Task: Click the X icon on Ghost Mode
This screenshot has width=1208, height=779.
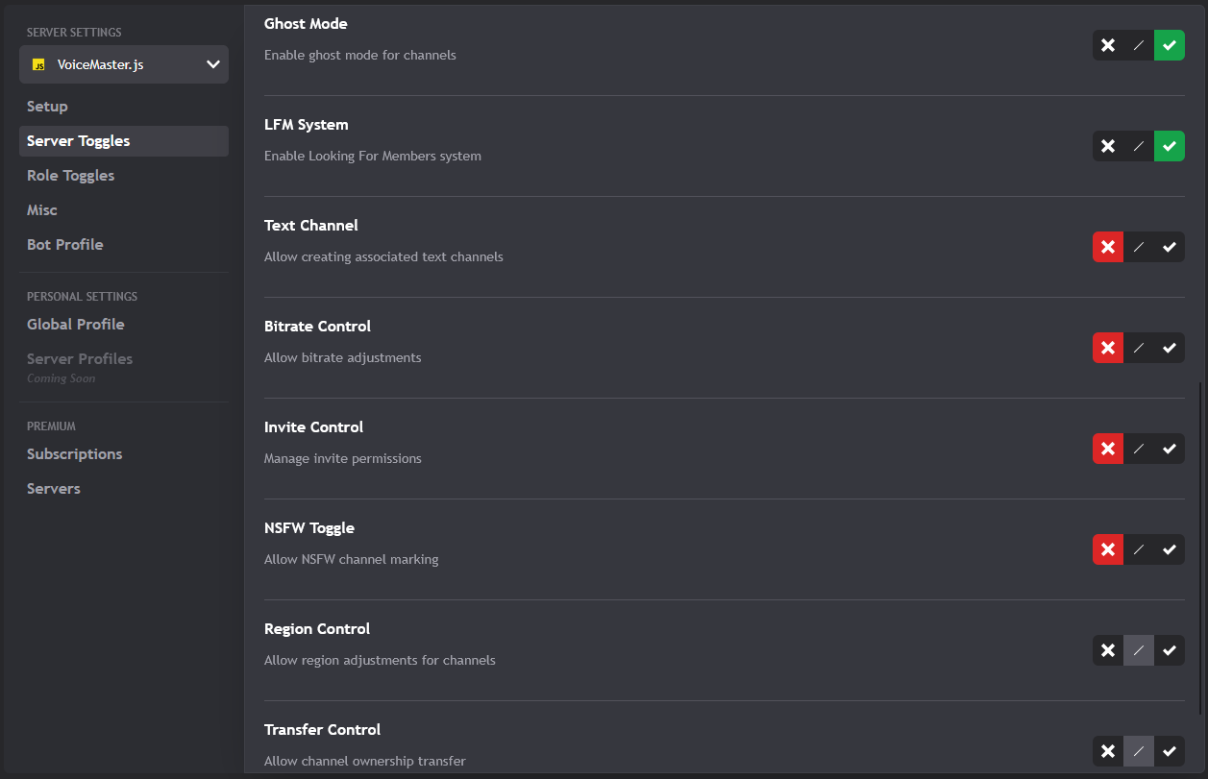Action: pos(1107,44)
